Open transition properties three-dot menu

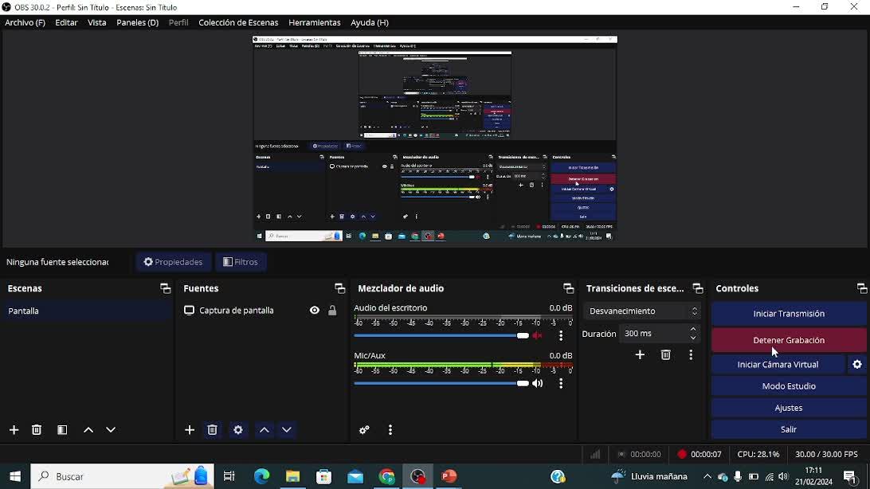coord(691,355)
